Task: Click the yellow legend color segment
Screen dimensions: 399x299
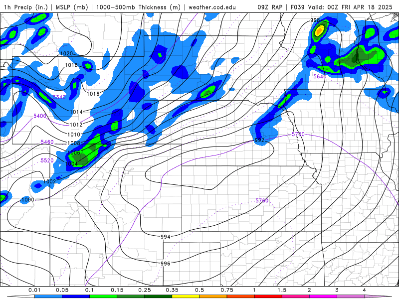Action: (186, 297)
